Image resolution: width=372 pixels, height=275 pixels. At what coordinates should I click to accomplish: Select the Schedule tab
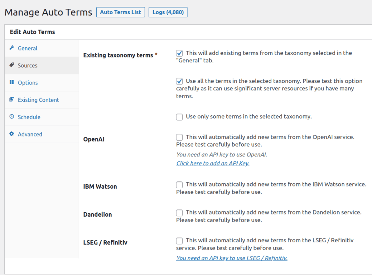[x=42, y=117]
